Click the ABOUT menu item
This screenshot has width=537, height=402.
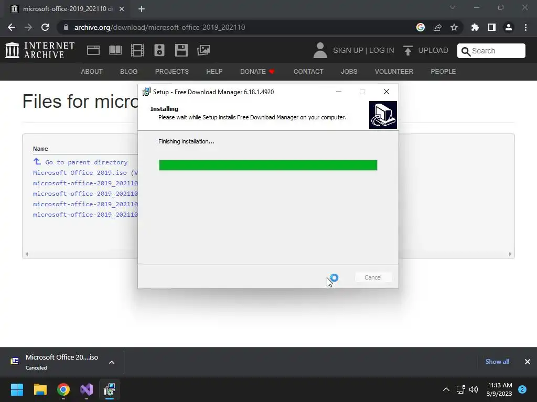tap(92, 71)
